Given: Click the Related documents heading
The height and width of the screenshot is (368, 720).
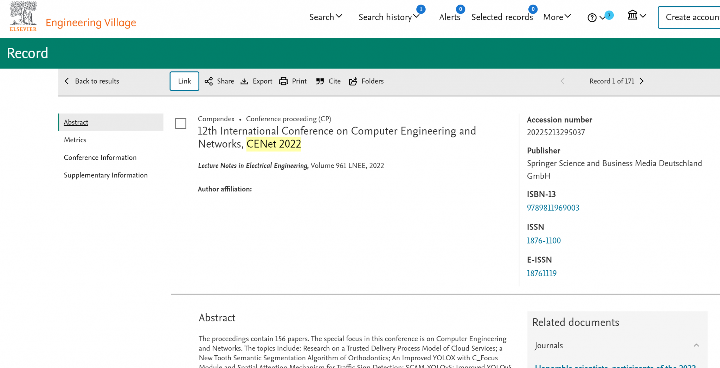Looking at the screenshot, I should [x=576, y=322].
